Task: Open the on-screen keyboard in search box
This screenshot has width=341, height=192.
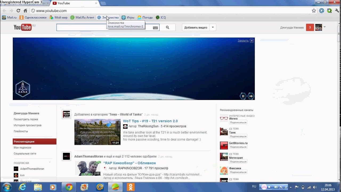Action: coord(155,27)
